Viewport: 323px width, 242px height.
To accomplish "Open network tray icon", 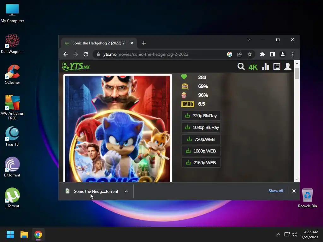I will tap(287, 234).
